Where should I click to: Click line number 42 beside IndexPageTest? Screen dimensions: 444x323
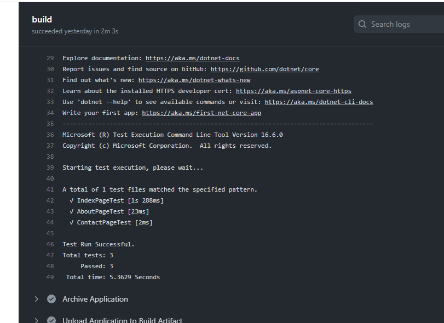click(50, 200)
